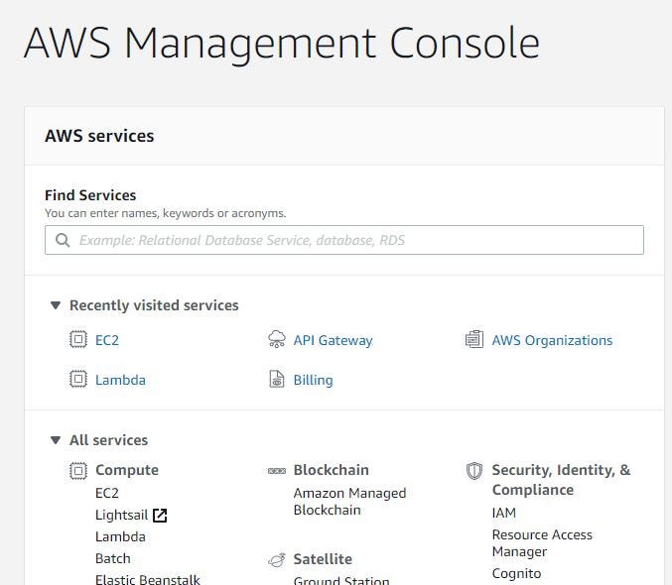Open Billing link
This screenshot has width=672, height=585.
tap(314, 380)
